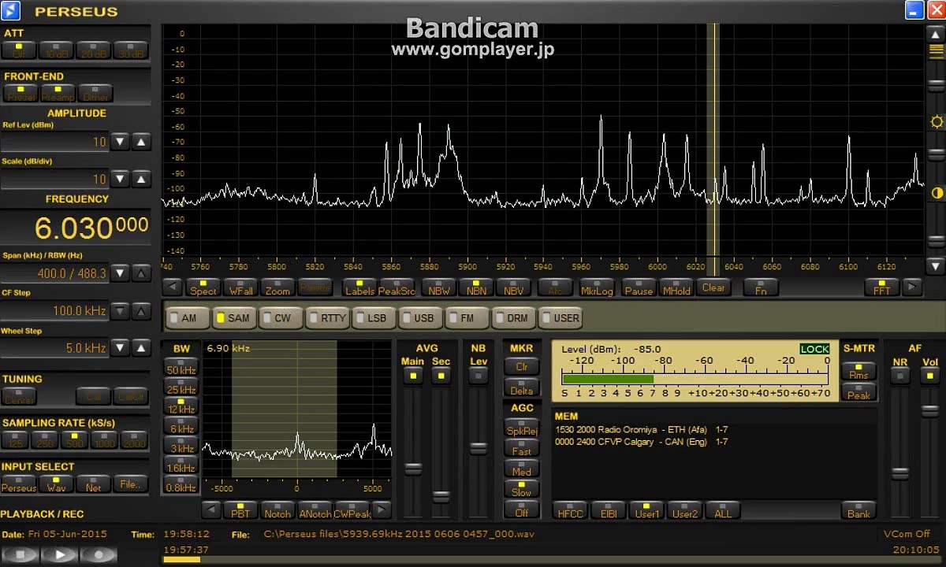
Task: Select USB mode
Action: click(x=419, y=318)
